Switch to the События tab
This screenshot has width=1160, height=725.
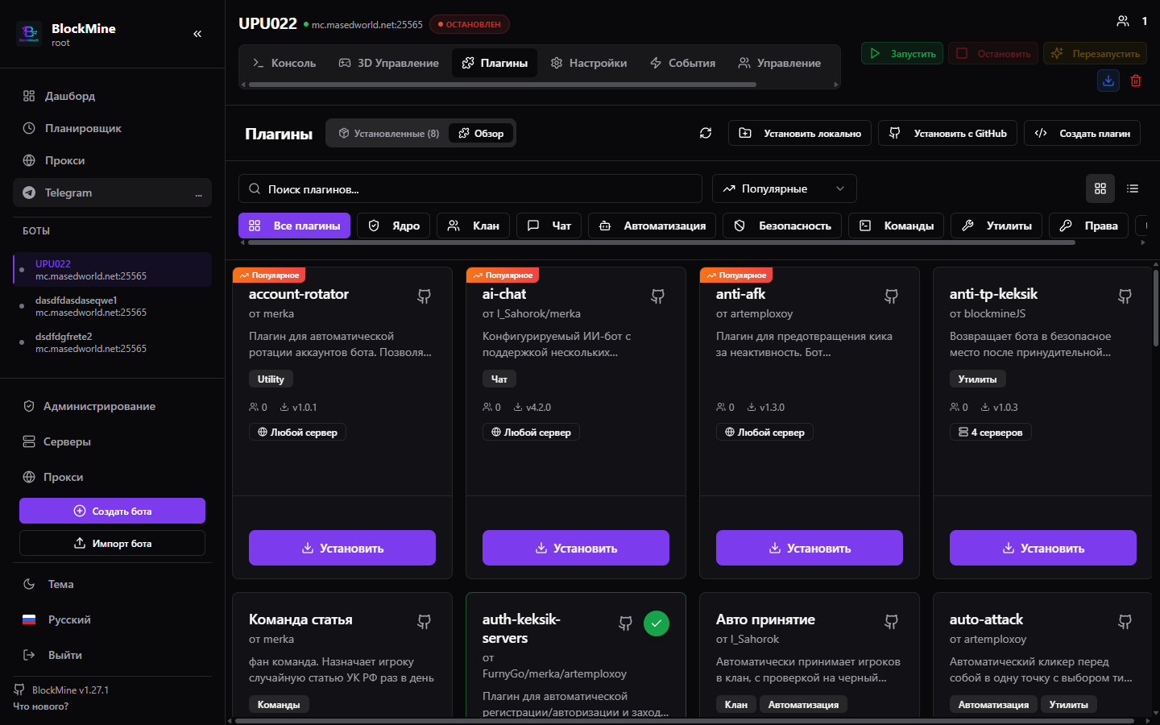(x=682, y=63)
